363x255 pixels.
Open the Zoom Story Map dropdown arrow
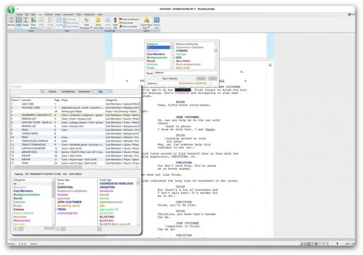click(x=149, y=28)
